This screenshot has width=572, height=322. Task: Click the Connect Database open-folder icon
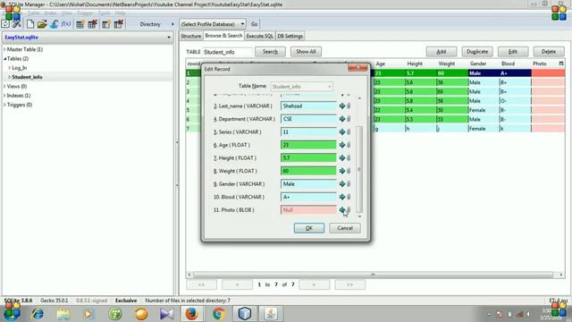[x=42, y=24]
